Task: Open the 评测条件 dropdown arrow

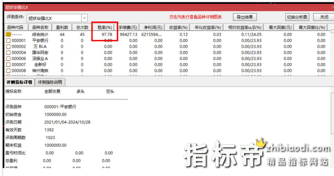Action: [x=84, y=18]
